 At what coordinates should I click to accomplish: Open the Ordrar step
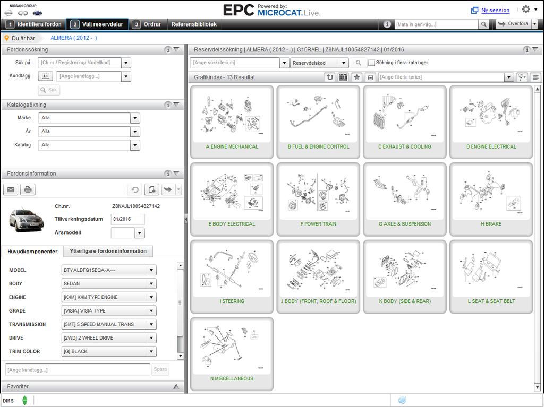pos(147,24)
